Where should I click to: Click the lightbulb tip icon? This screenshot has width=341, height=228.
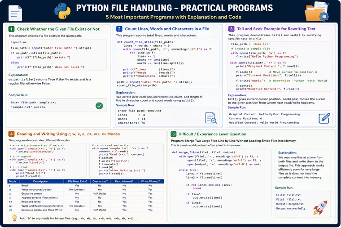(x=14, y=218)
